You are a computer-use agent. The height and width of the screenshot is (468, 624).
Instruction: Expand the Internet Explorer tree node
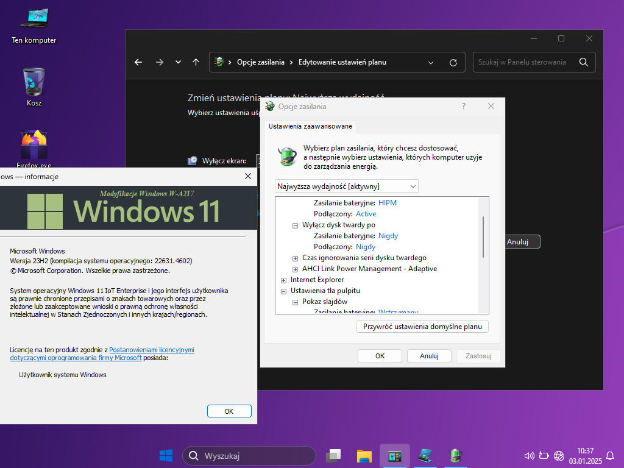[x=284, y=280]
